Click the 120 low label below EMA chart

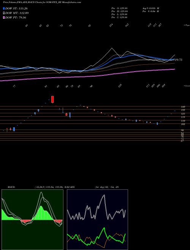pos(120,86)
